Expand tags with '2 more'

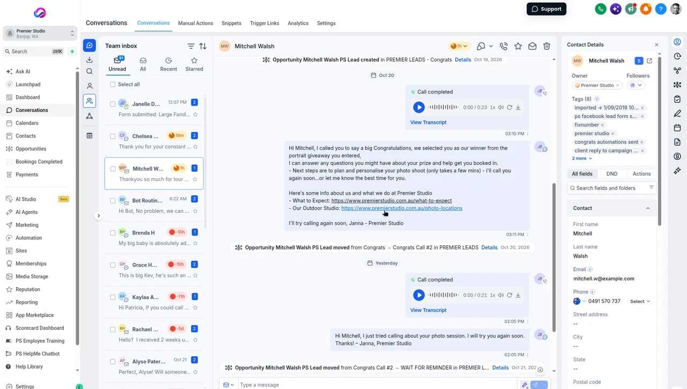[x=582, y=159]
